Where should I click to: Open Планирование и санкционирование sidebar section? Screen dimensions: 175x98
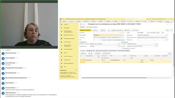68,32
